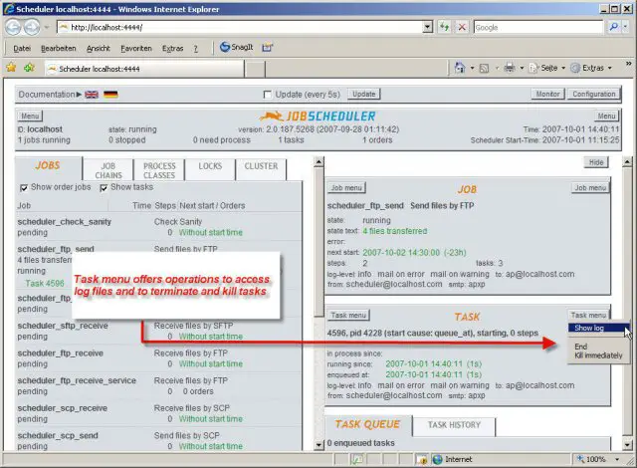This screenshot has width=637, height=468.
Task: Toggle the Update every 5s checkbox
Action: tap(268, 95)
